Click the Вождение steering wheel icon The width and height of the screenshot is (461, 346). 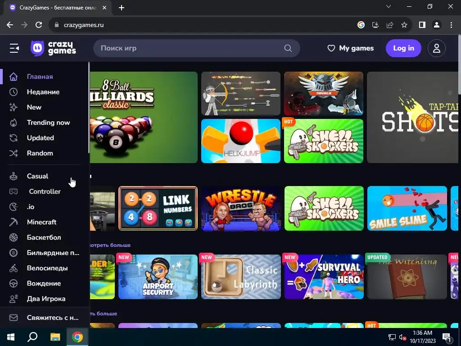tap(14, 283)
